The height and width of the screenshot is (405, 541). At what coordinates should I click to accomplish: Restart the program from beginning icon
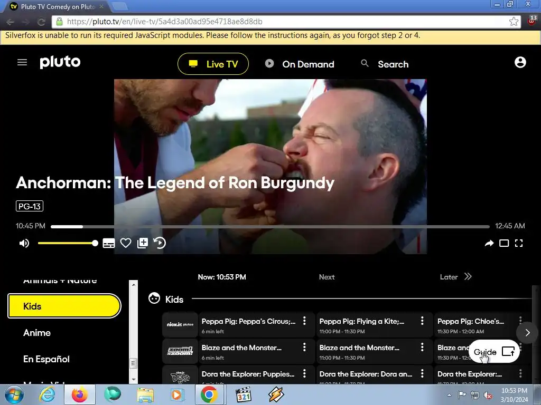tap(160, 243)
